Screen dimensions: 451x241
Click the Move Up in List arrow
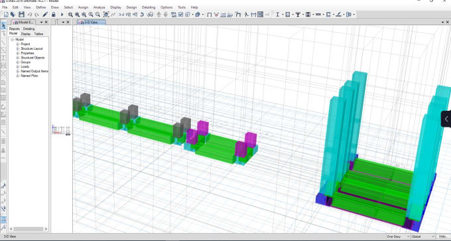click(159, 15)
